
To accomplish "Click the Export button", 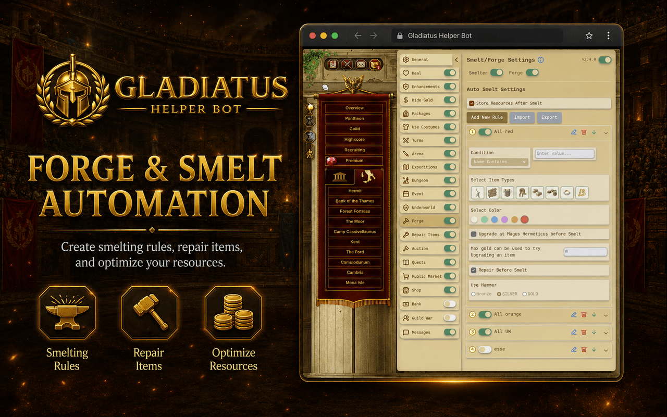I will [x=549, y=118].
